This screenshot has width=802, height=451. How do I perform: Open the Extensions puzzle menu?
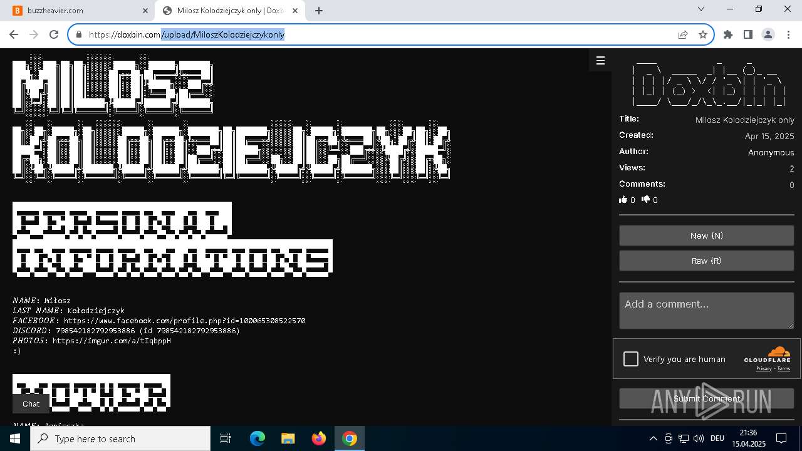[x=728, y=34]
